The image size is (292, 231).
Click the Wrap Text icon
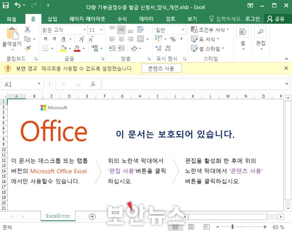tap(141, 30)
